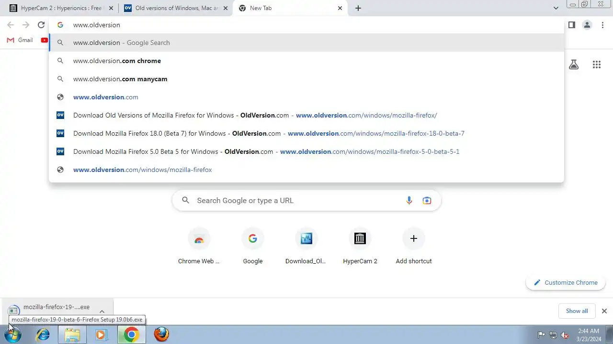Screen dimensions: 613x344
Task: Open Windows Media Player from taskbar
Action: pos(101,334)
